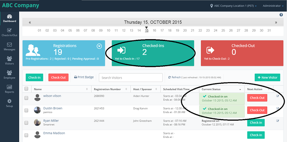Click Check-In button for Ryan Miller
Screen dimensions: 287x142
(256, 123)
